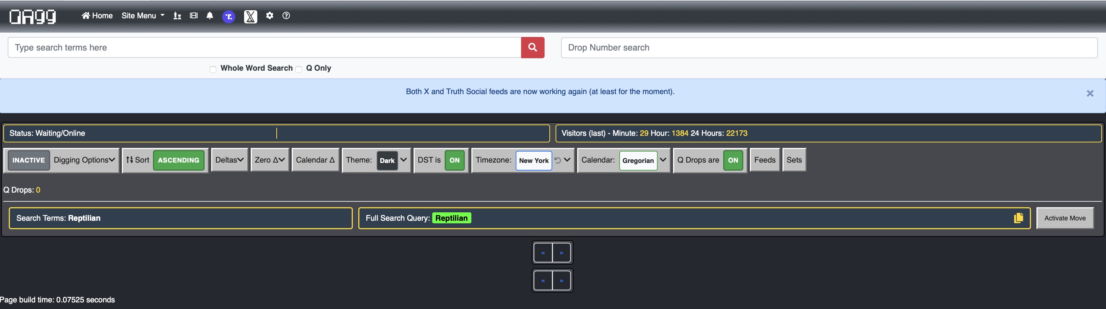Enable the Q Only checkbox
1106x309 pixels.
tap(299, 69)
